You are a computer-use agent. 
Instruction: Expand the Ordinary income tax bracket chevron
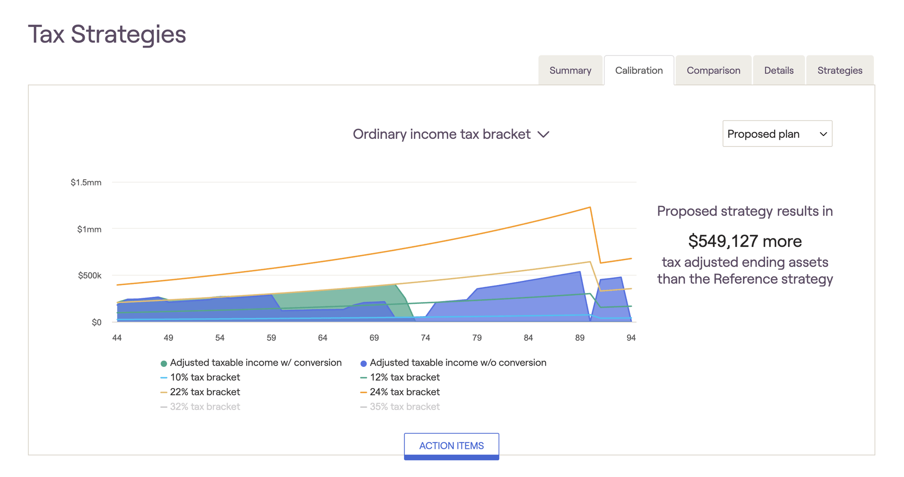click(x=544, y=135)
